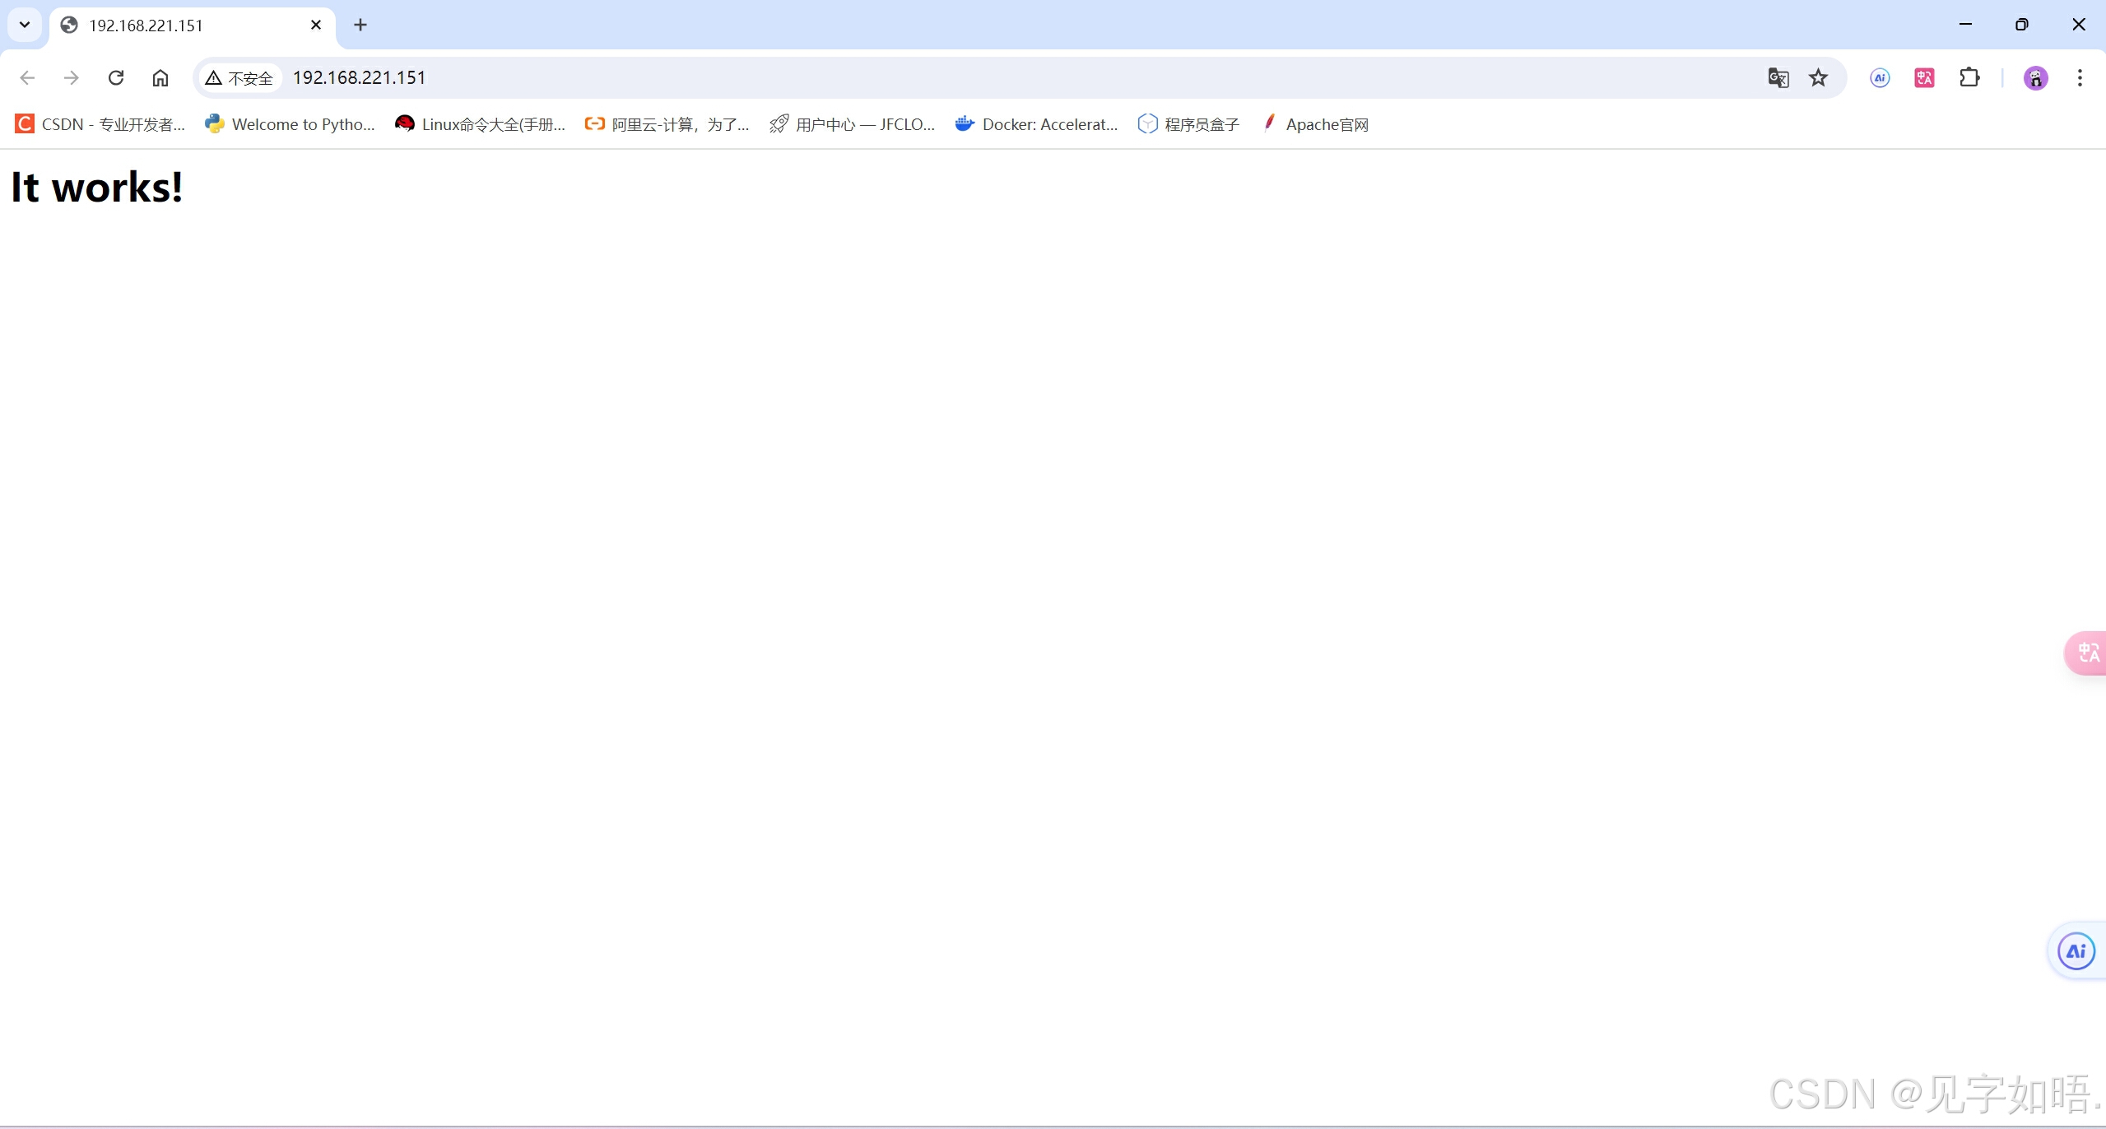2106x1129 pixels.
Task: Open Chrome three-dot menu
Action: (2080, 77)
